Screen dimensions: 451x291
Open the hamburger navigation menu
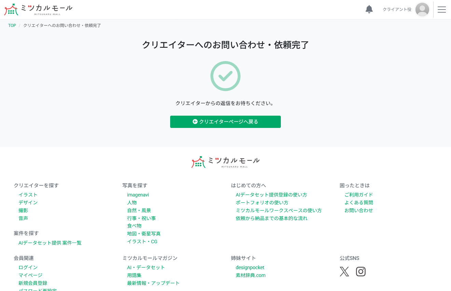(x=442, y=10)
